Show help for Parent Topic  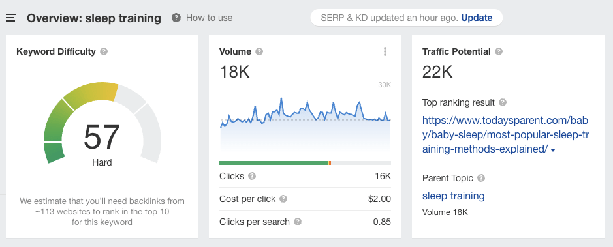(x=481, y=178)
